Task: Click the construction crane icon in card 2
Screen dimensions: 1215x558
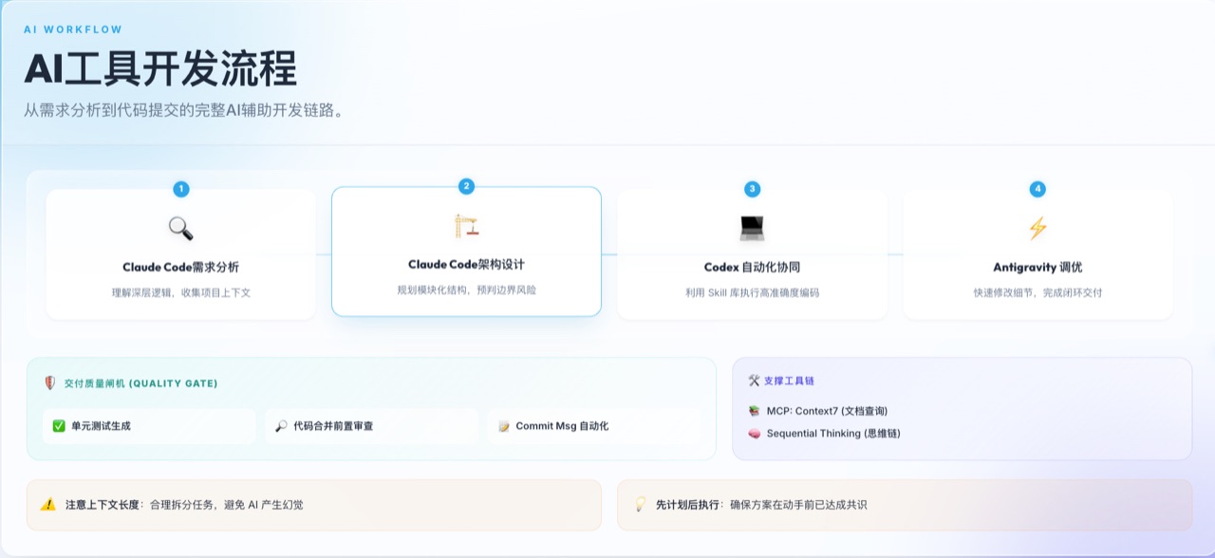Action: click(x=466, y=226)
